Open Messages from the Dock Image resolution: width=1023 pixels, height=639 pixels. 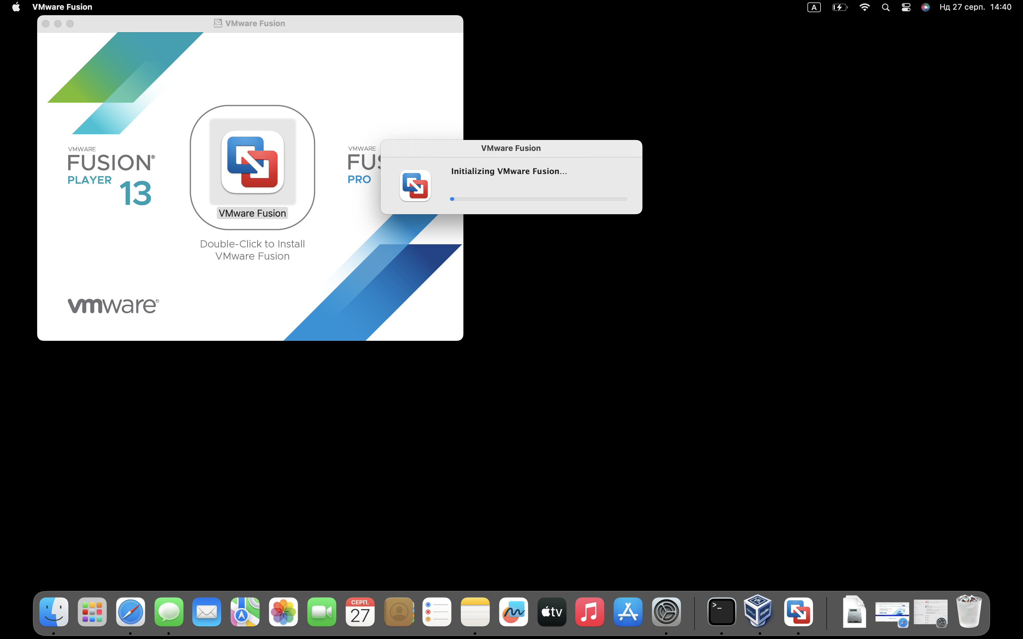(x=169, y=612)
